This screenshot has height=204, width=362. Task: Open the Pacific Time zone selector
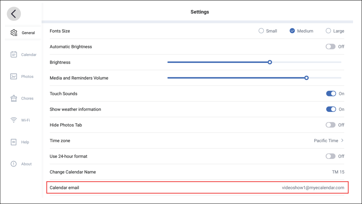click(326, 141)
